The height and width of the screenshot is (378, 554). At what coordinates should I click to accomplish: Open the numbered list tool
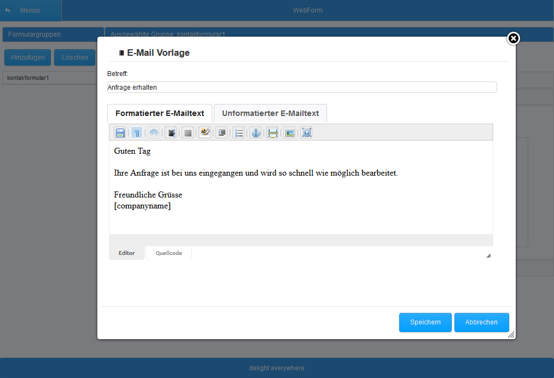[238, 132]
